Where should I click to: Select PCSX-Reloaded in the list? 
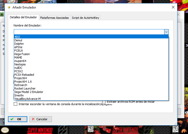(91, 75)
